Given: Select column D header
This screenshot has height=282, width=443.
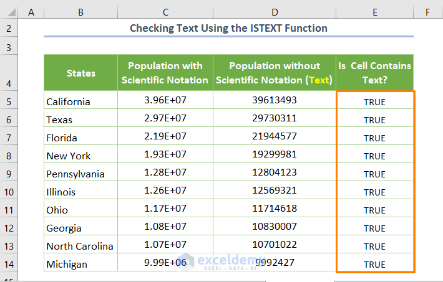Looking at the screenshot, I should pos(275,11).
